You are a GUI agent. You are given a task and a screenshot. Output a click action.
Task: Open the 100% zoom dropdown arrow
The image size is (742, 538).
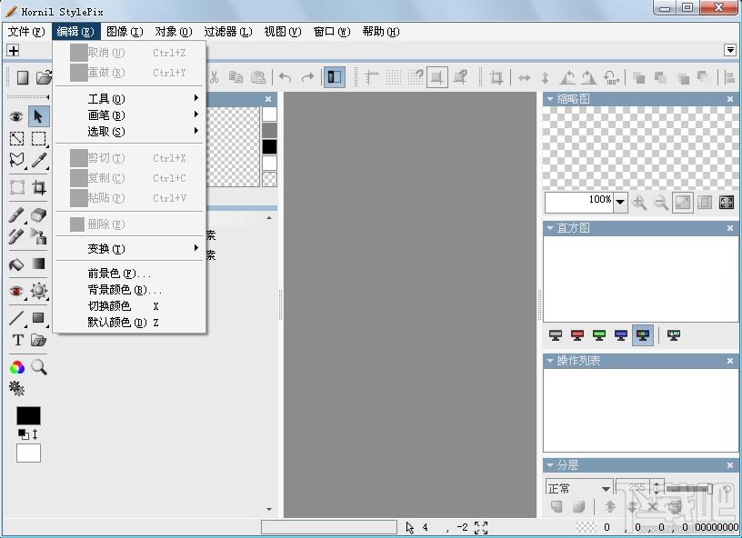tap(620, 203)
